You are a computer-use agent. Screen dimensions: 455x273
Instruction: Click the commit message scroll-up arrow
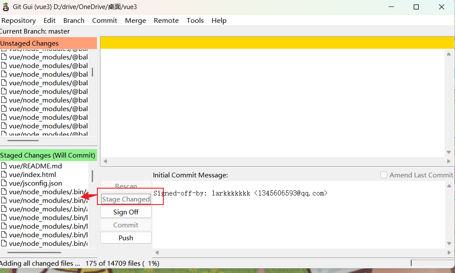coord(449,186)
